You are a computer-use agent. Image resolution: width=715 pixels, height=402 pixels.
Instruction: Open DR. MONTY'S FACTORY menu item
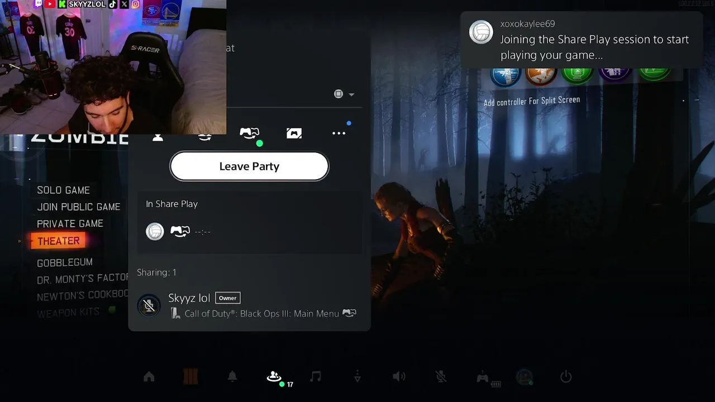pyautogui.click(x=83, y=279)
